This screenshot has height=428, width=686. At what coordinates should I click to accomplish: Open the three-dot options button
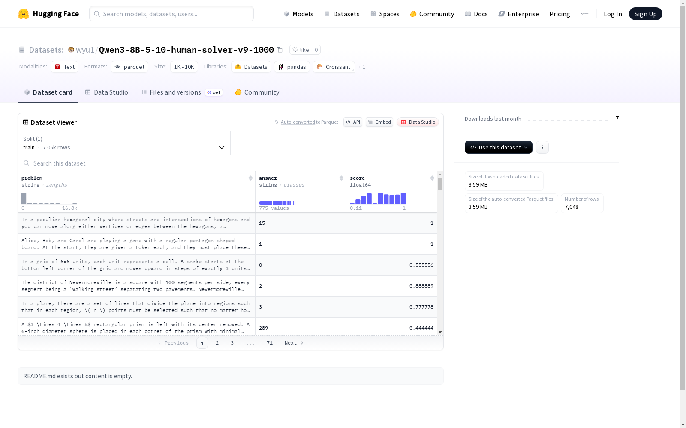(542, 147)
